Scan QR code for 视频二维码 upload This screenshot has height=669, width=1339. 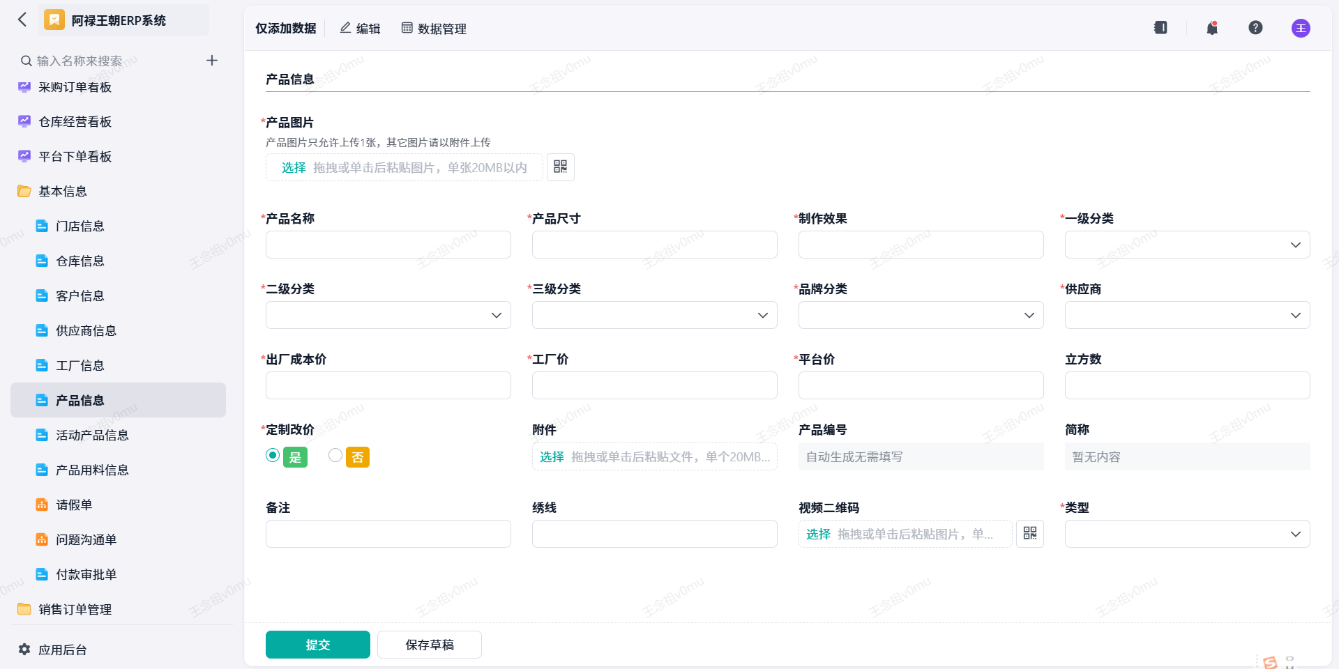(x=1030, y=534)
